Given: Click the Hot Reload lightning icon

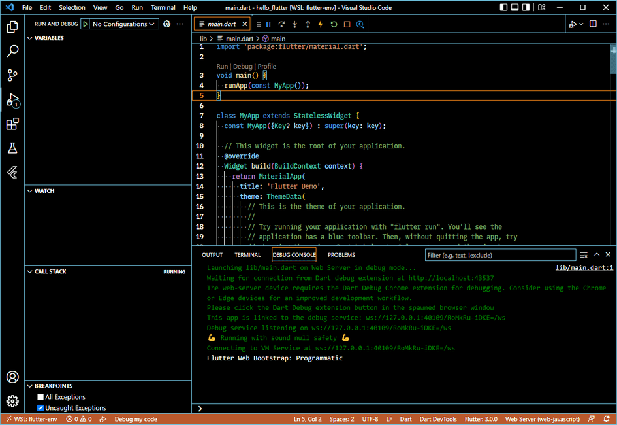Looking at the screenshot, I should click(321, 24).
